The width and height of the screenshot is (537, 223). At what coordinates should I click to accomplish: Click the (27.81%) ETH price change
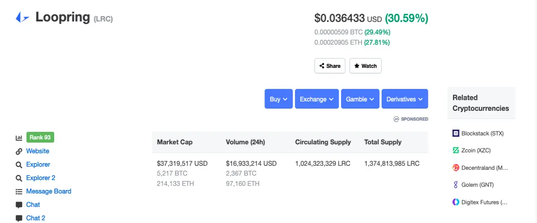click(x=377, y=42)
